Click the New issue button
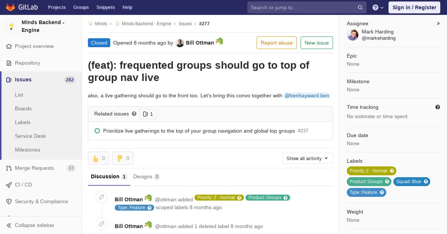The width and height of the screenshot is (447, 234). coord(317,43)
